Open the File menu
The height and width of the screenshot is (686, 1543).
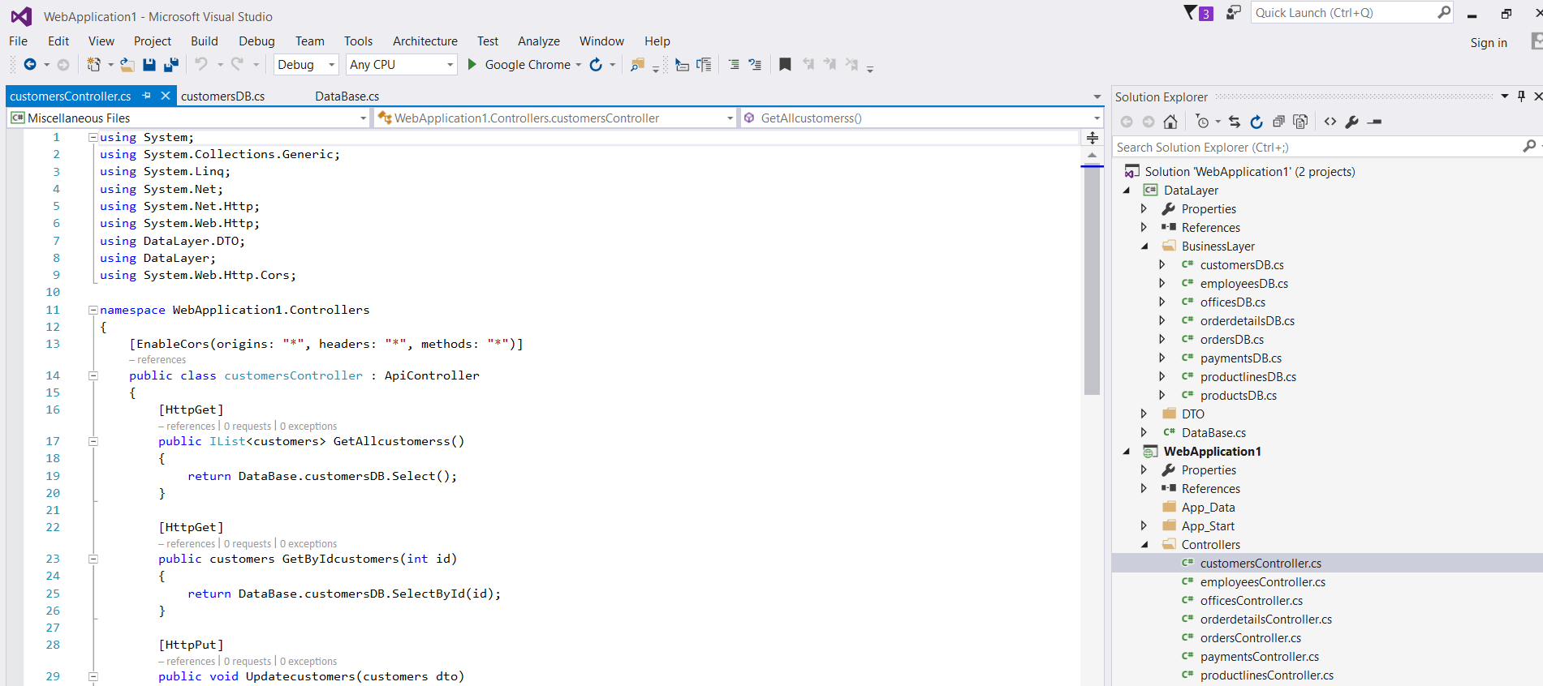18,41
